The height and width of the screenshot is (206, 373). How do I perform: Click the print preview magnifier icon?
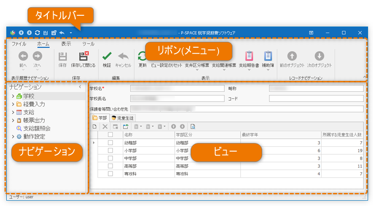[x=193, y=127]
